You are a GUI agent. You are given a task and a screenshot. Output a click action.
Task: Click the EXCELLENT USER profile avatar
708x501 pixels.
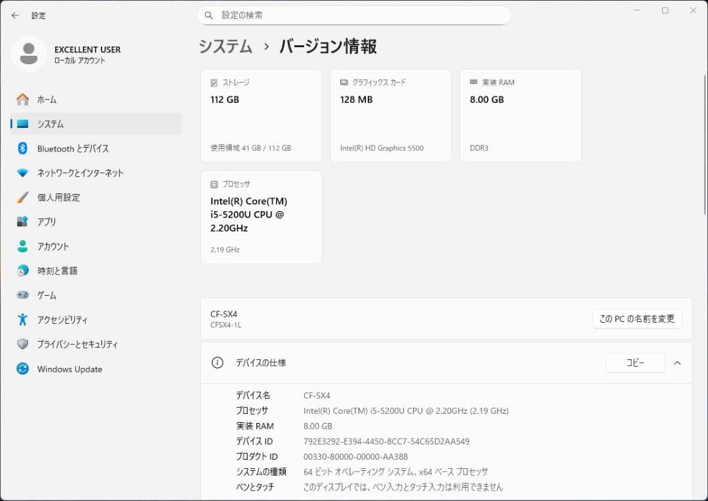(28, 53)
